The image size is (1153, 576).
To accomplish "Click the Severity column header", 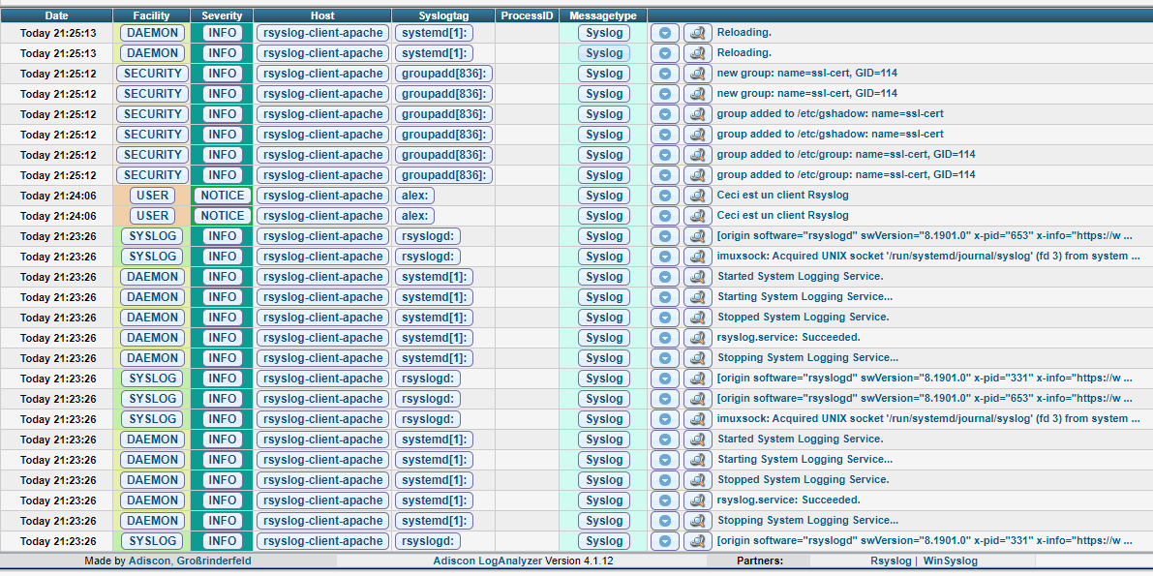I will coord(222,15).
